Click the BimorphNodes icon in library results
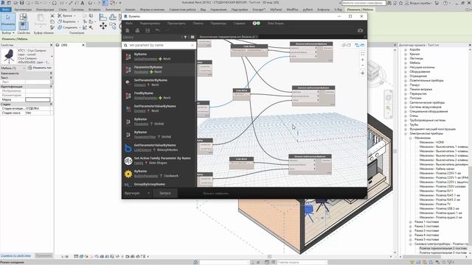 pyautogui.click(x=128, y=148)
